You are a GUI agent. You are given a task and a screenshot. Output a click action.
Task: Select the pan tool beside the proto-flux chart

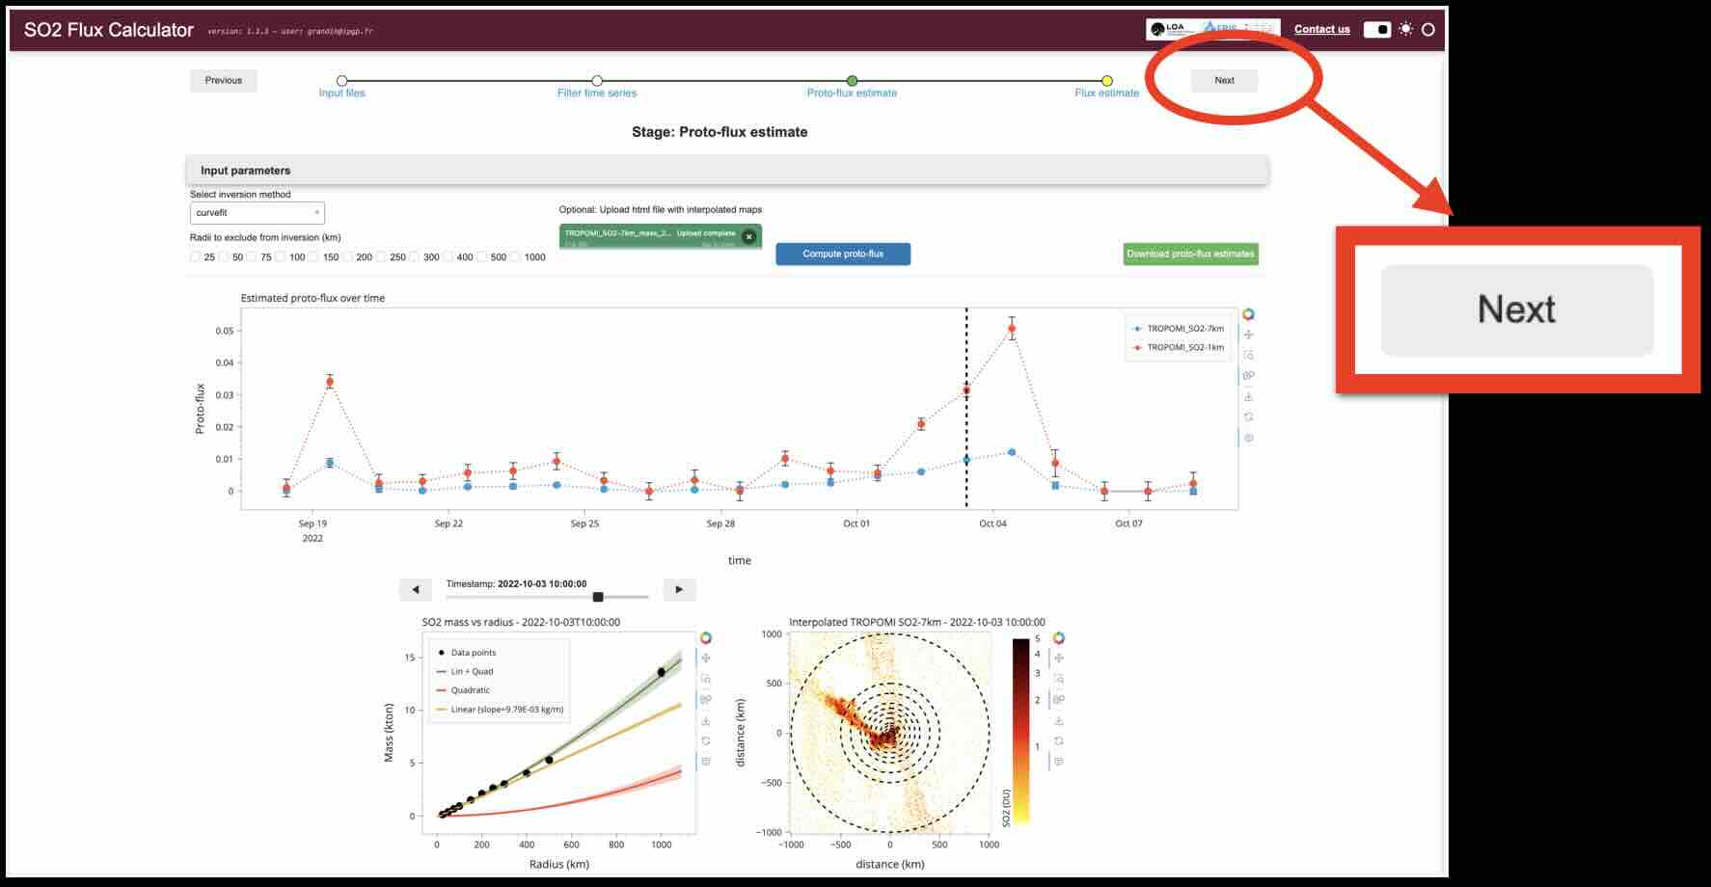click(x=1248, y=335)
